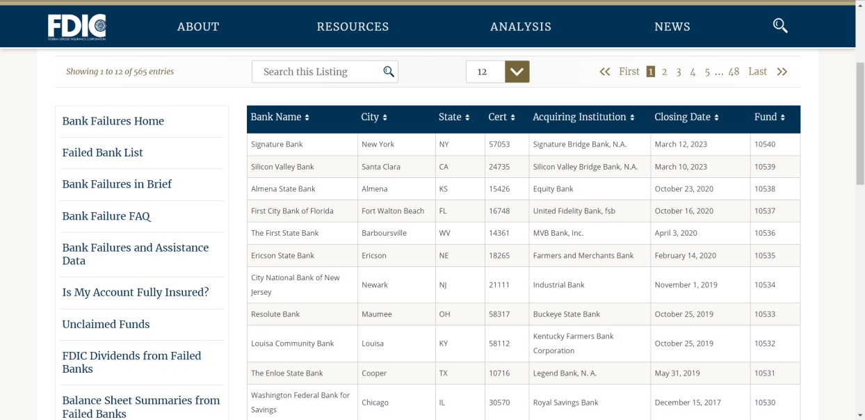Click the Royal Savings Bank cell

coord(590,403)
